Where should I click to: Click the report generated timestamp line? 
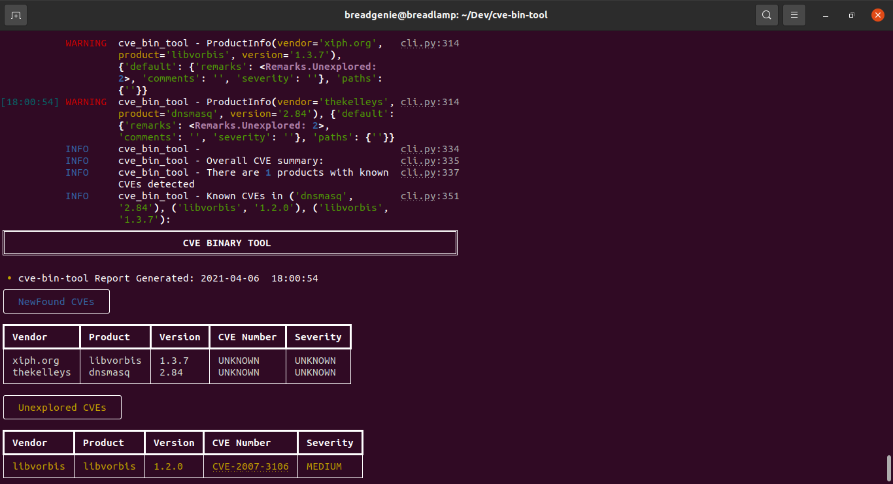click(167, 278)
